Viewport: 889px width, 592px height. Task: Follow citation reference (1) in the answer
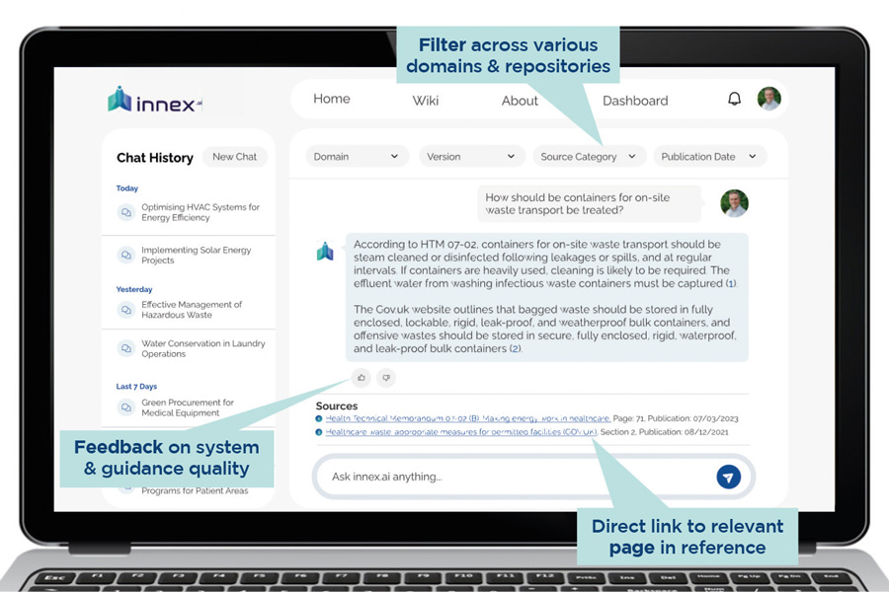tap(731, 283)
